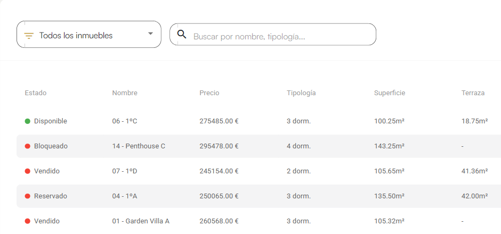Open the Todos los inmuebles dropdown arrow
Viewport: 501px width, 234px height.
click(150, 34)
